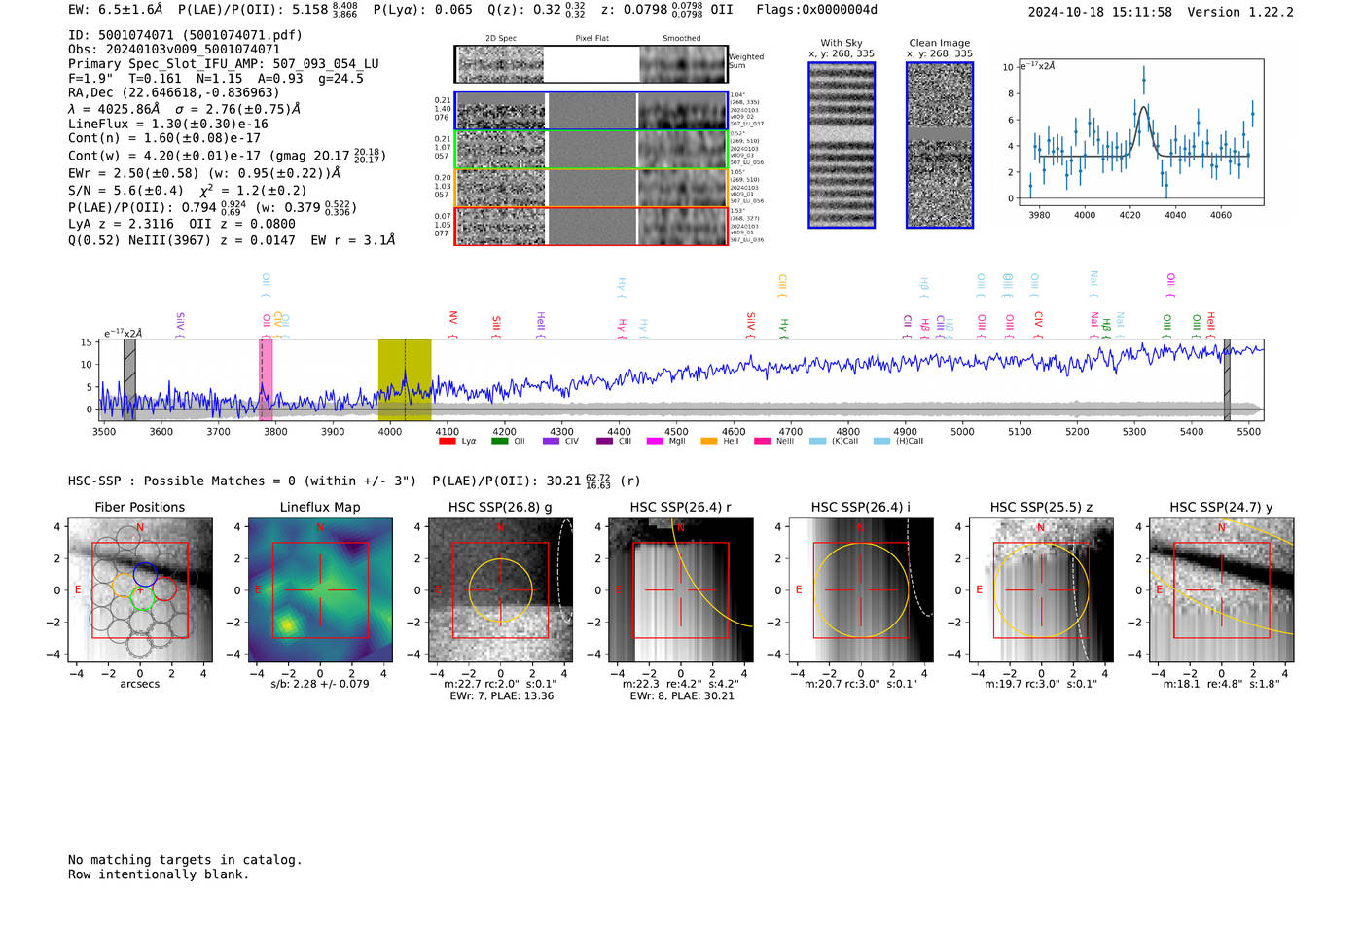
Task: Open the HSC SSP(26.4) r image
Action: [681, 589]
